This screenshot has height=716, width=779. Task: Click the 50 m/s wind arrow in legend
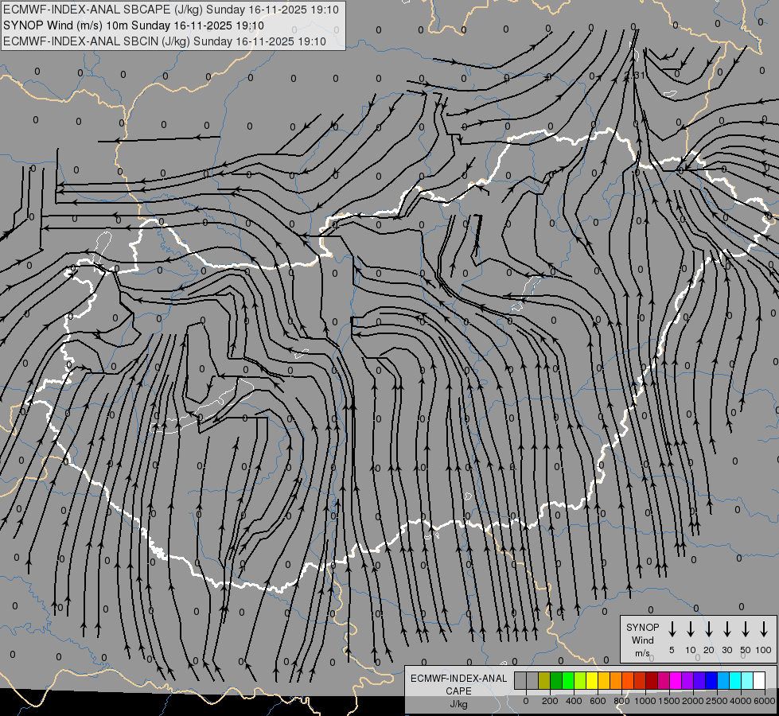[746, 628]
